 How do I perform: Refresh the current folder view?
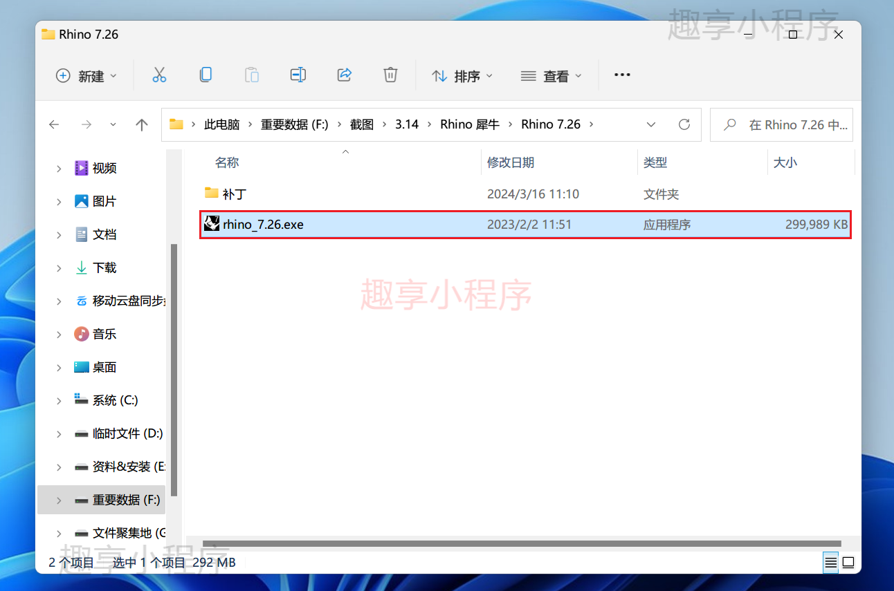click(684, 124)
